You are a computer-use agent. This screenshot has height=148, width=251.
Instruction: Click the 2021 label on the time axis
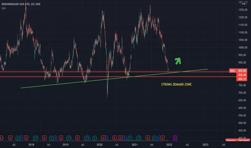134,145
